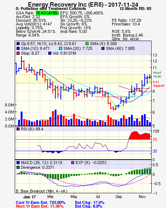Click the Discount: 95.53% value
Image resolution: width=166 pixels, height=208 pixels.
(31, 20)
